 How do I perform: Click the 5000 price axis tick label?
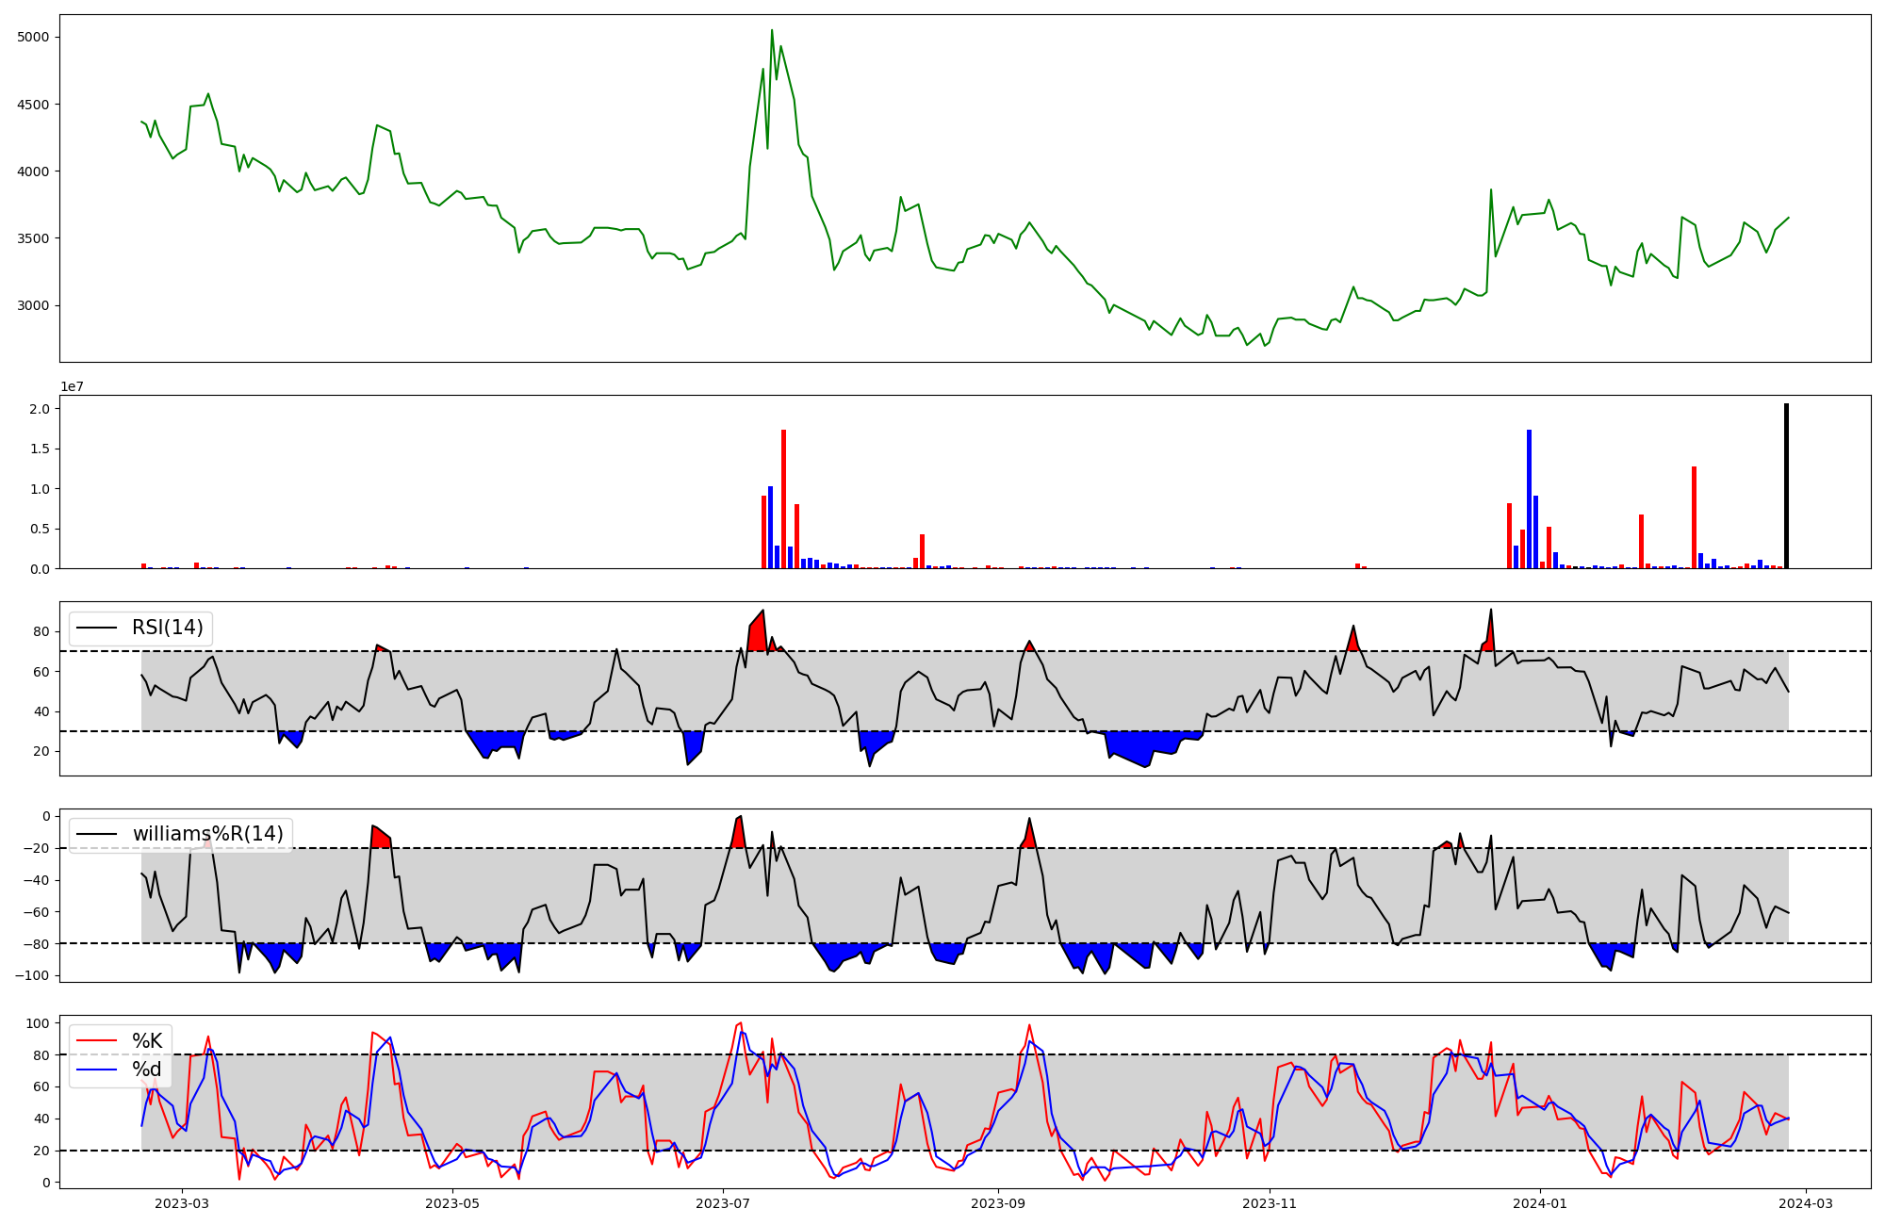coord(33,37)
